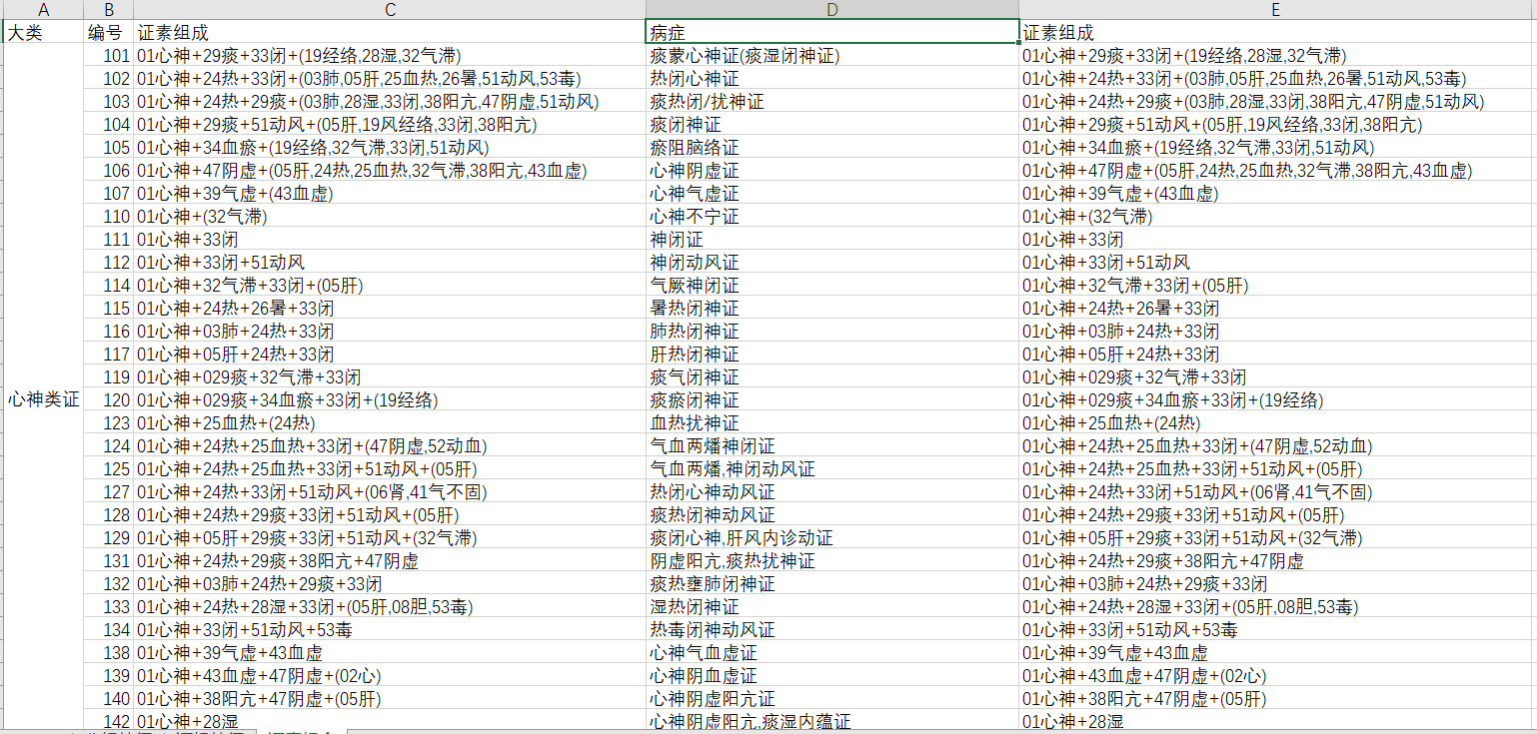
Task: Select cell 湿热闭神证
Action: tap(832, 607)
